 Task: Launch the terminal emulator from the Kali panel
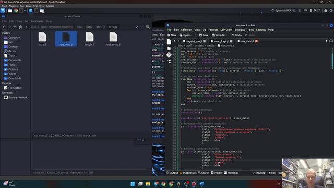(x=21, y=10)
